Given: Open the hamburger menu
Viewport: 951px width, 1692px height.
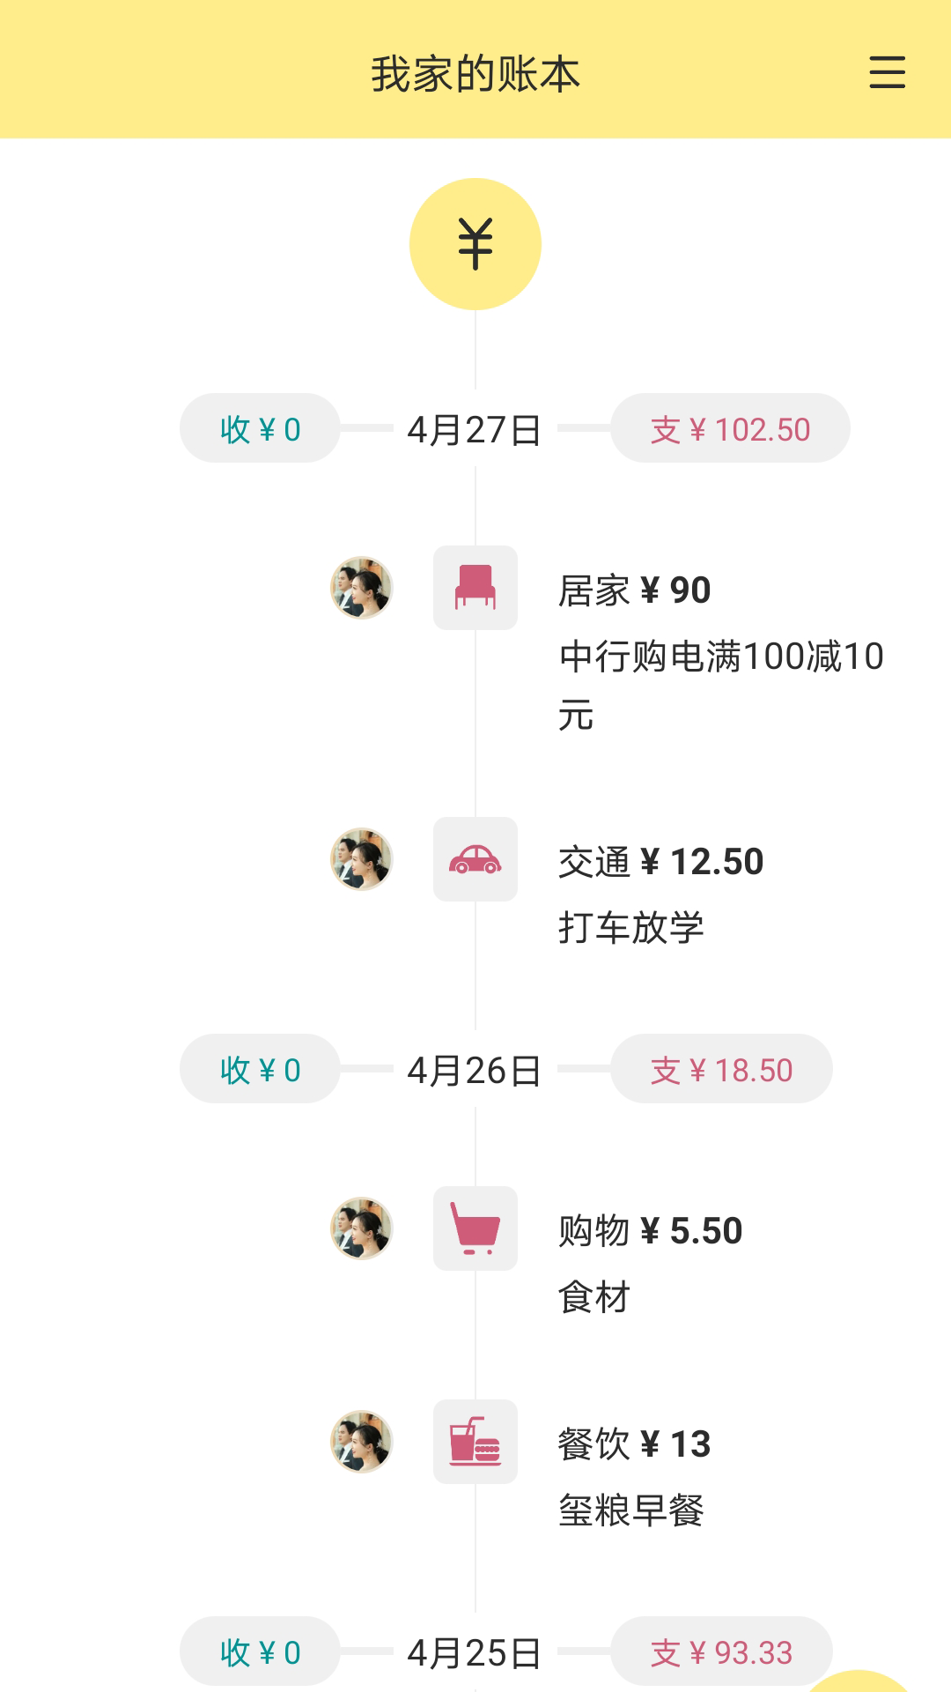Looking at the screenshot, I should point(887,72).
